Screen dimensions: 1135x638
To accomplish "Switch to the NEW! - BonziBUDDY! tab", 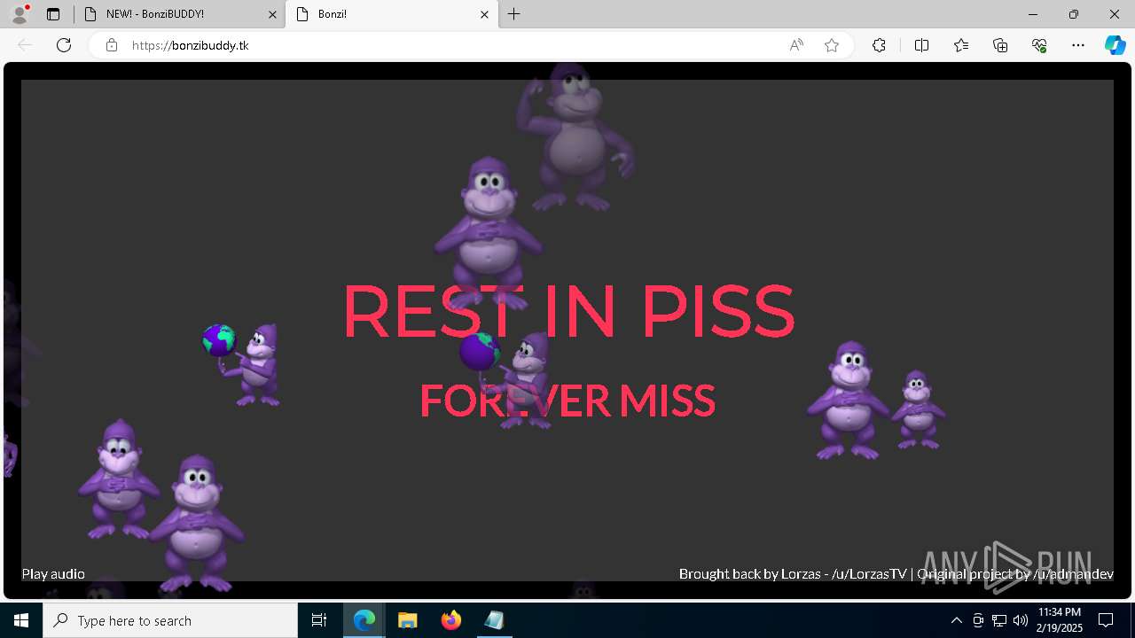I will click(x=179, y=14).
